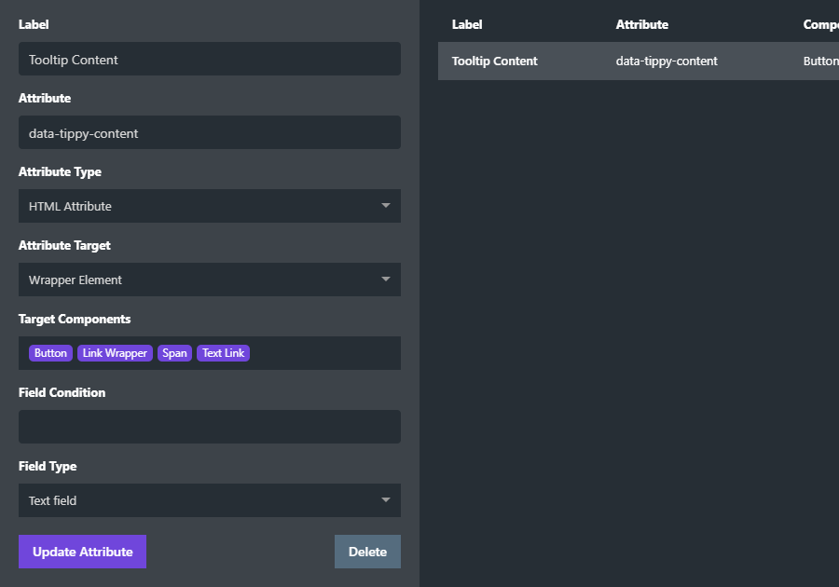This screenshot has height=587, width=839.
Task: Select the Button tag in Target Components
Action: click(51, 353)
